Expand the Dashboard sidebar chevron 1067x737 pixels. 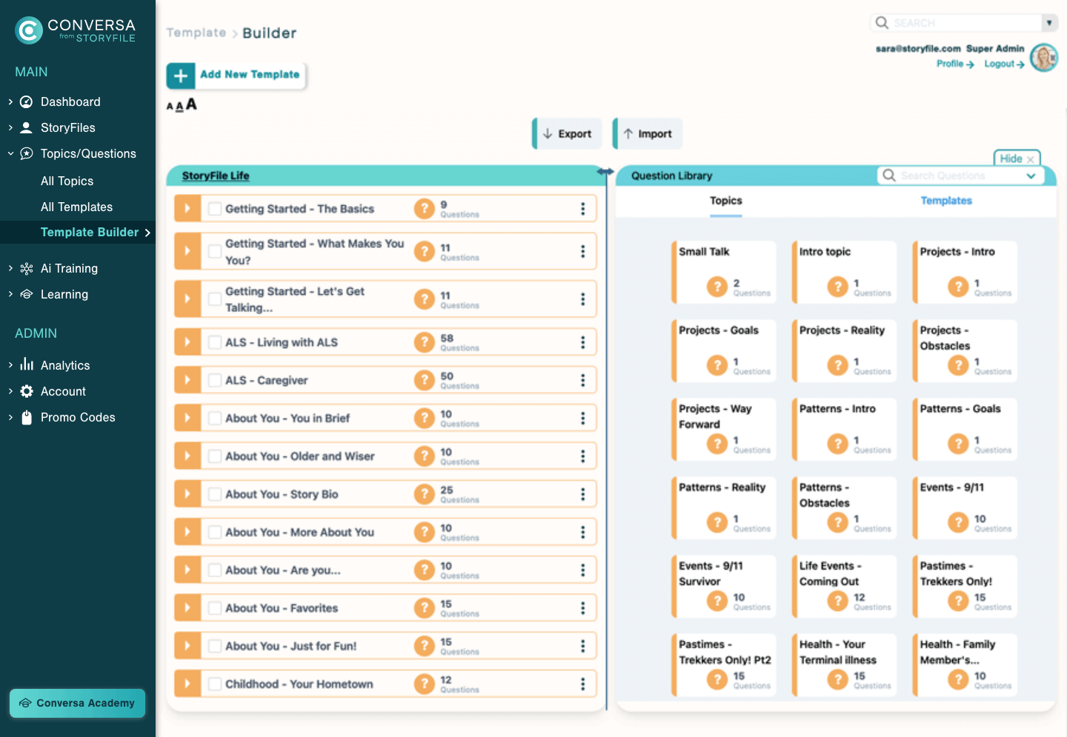(10, 101)
